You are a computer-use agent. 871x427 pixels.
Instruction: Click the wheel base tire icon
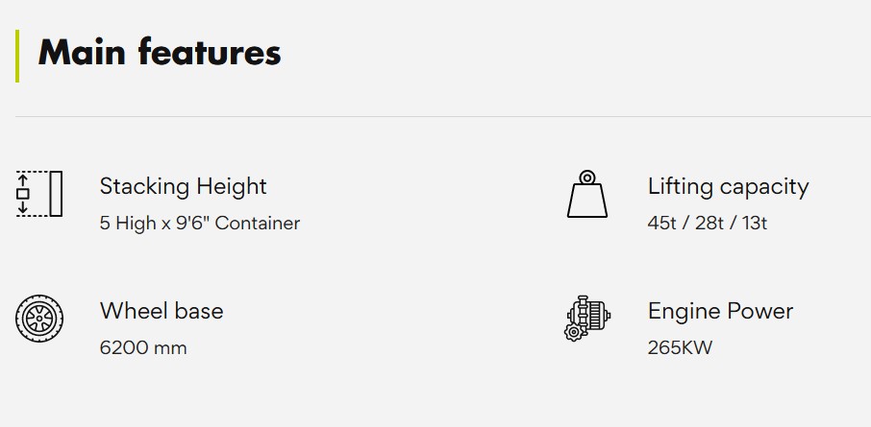click(39, 319)
